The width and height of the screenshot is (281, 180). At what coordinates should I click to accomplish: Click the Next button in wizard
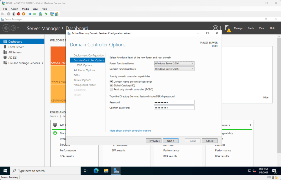click(170, 141)
